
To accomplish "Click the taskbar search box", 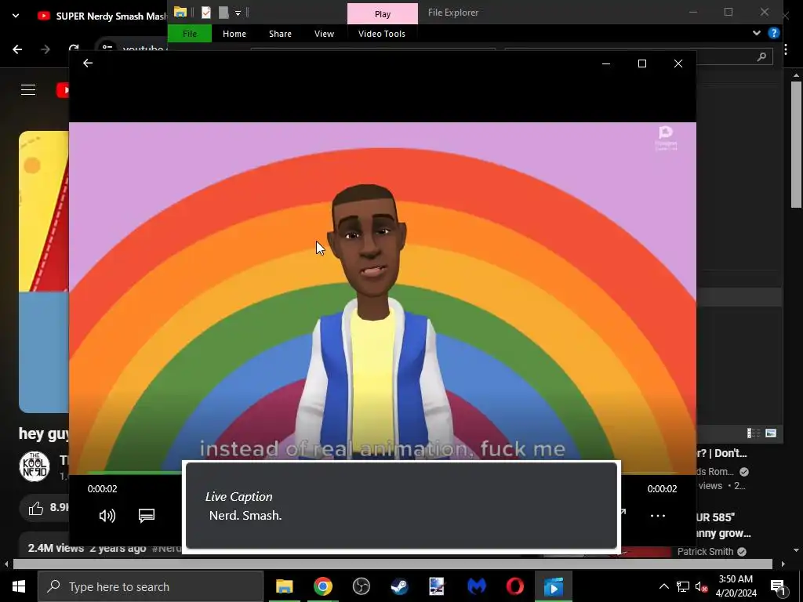I will click(151, 586).
